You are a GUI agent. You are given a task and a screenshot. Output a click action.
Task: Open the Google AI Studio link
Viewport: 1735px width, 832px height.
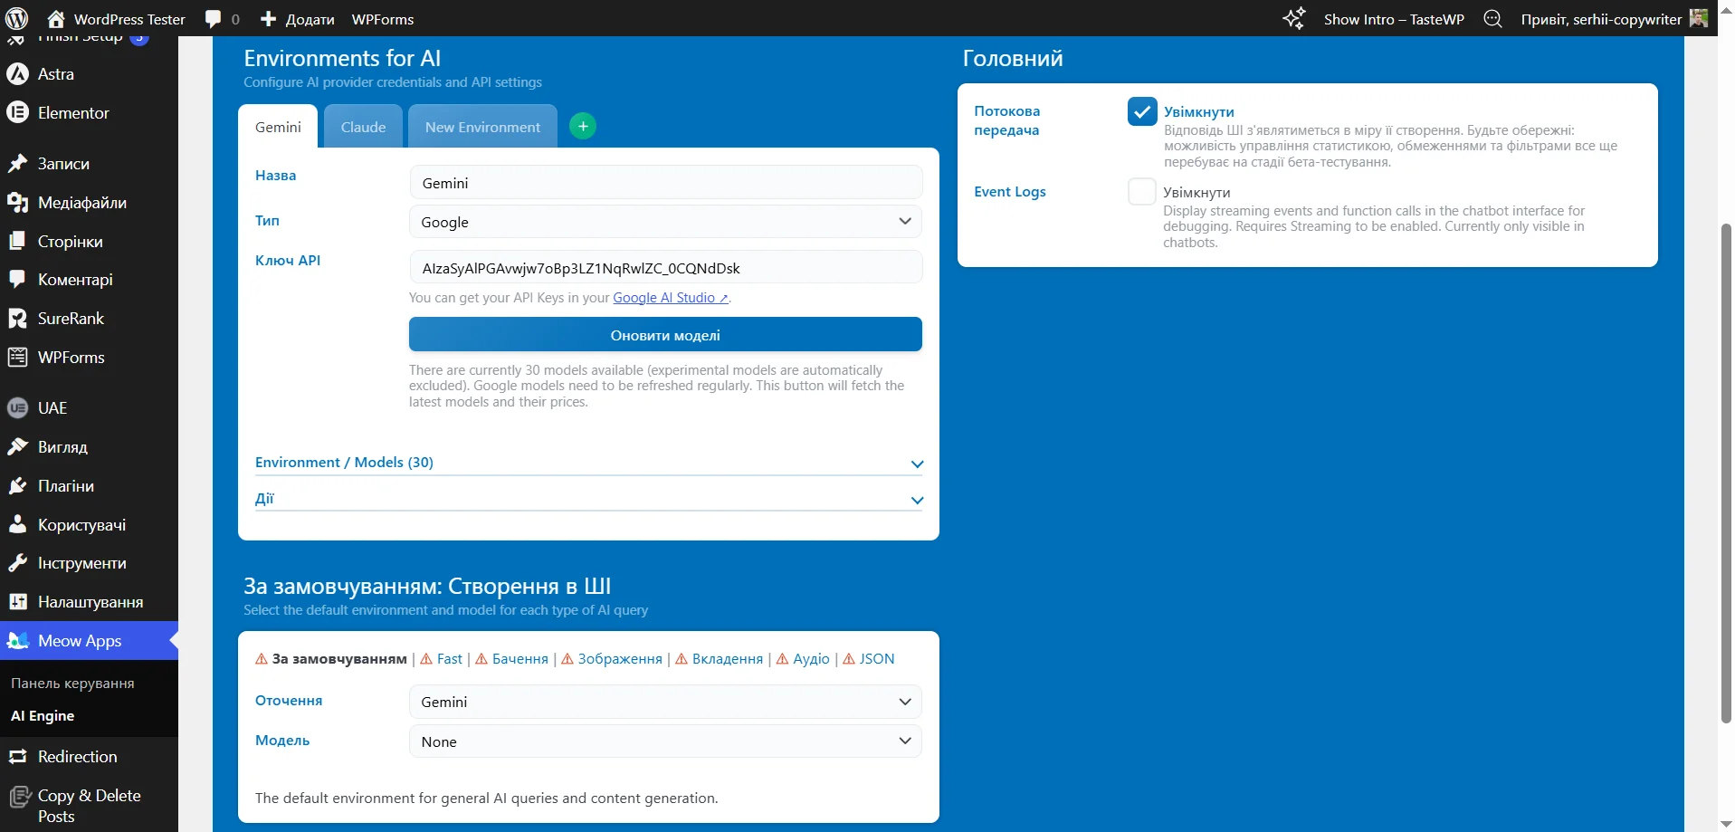(x=665, y=297)
